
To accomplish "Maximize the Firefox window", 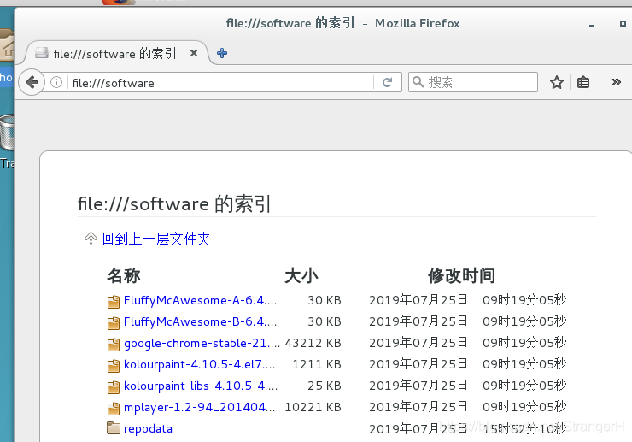I will tap(623, 23).
